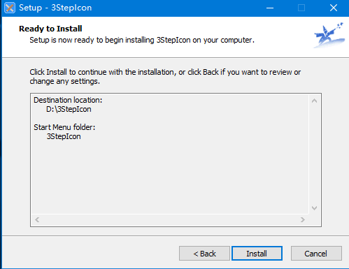Cancel the 3StepIcon setup
This screenshot has width=349, height=269.
(316, 253)
